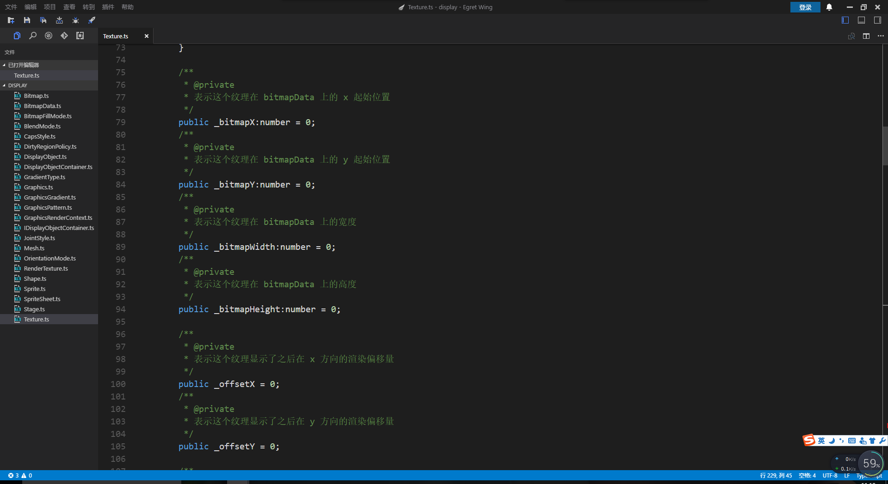Toggle the bottom panel layout icon
Viewport: 888px width, 484px height.
(861, 20)
